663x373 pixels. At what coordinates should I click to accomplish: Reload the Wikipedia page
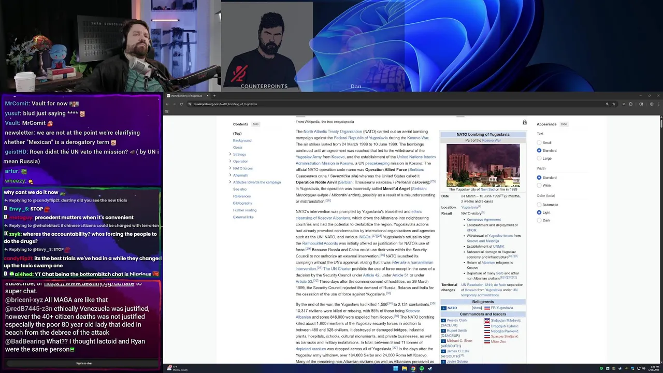[181, 104]
